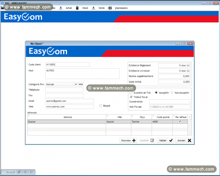Click the Echéance Livraison field
This screenshot has height=176, width=220.
[x=174, y=71]
